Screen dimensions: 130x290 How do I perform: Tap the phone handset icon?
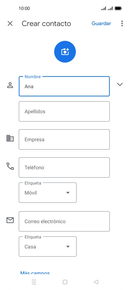[10, 166]
